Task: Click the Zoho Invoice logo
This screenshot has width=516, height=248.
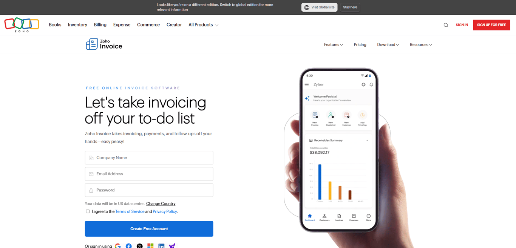Action: pos(104,44)
